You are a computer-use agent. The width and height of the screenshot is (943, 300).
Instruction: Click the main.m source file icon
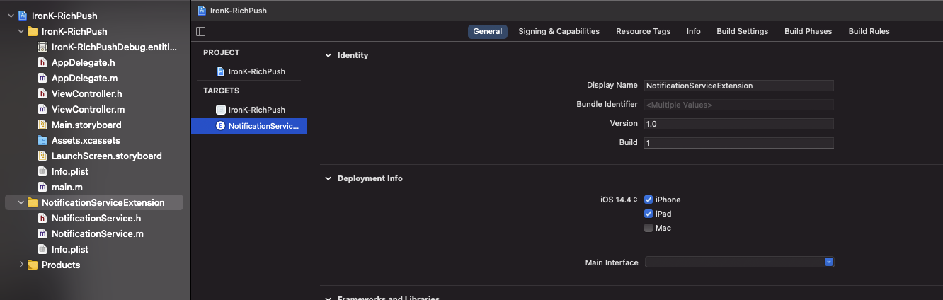(x=42, y=187)
